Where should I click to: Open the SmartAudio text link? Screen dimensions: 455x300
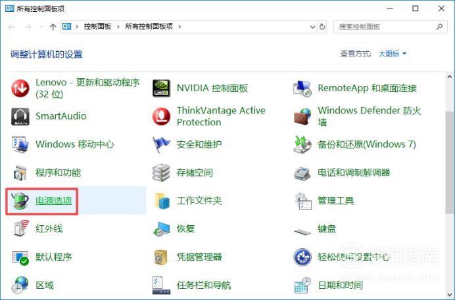click(61, 116)
